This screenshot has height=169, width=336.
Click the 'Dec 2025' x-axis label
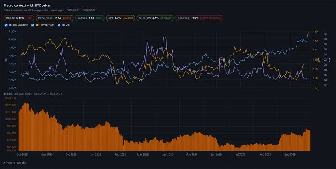[71, 154]
